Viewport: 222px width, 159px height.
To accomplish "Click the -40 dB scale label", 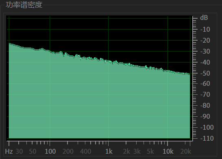I will (x=205, y=62).
